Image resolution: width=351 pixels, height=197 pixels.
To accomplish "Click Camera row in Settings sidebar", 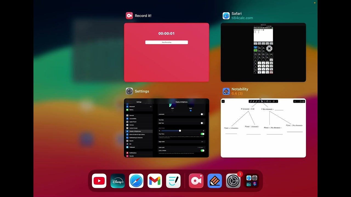I will [139, 125].
